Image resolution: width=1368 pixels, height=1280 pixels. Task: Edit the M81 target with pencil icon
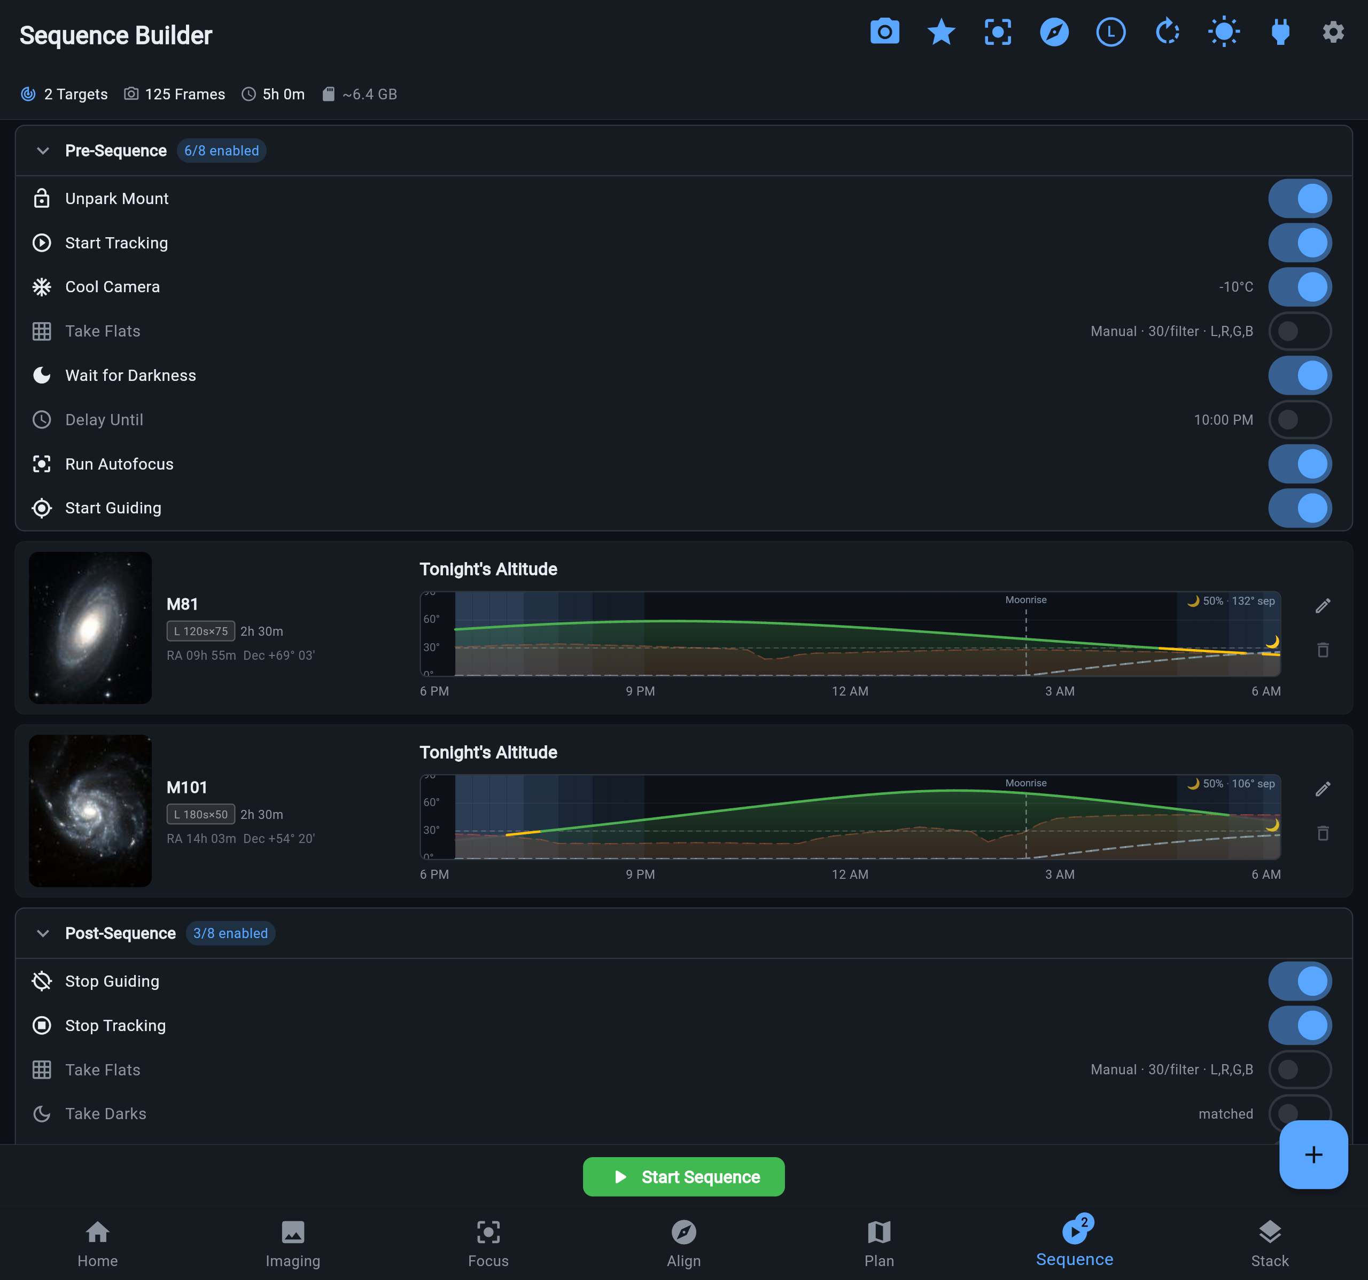click(1323, 605)
